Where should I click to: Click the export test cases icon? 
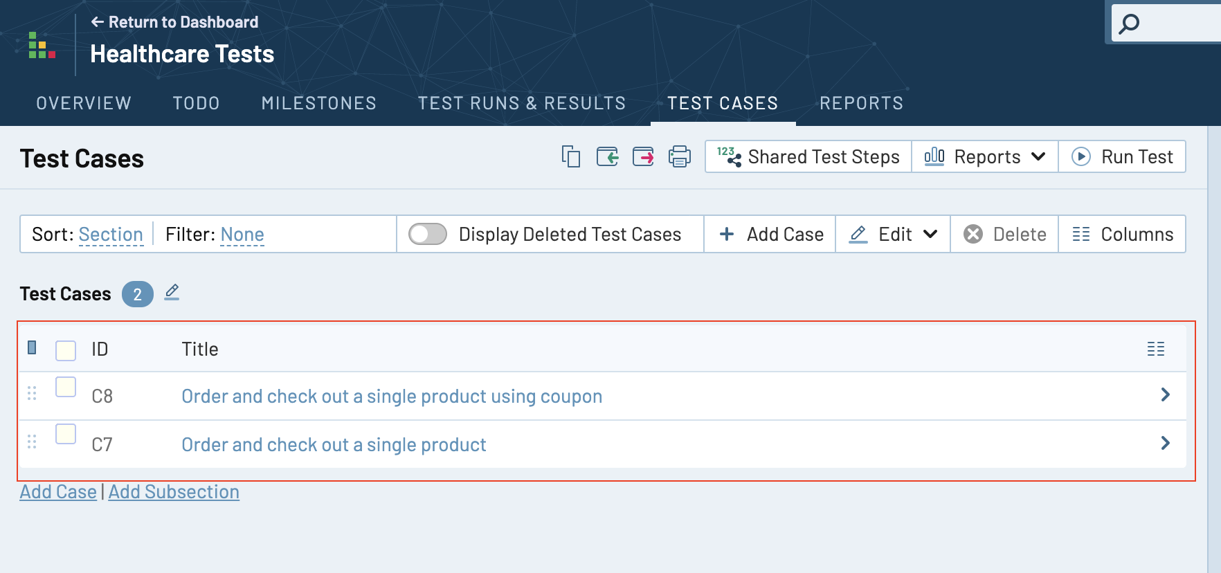643,157
